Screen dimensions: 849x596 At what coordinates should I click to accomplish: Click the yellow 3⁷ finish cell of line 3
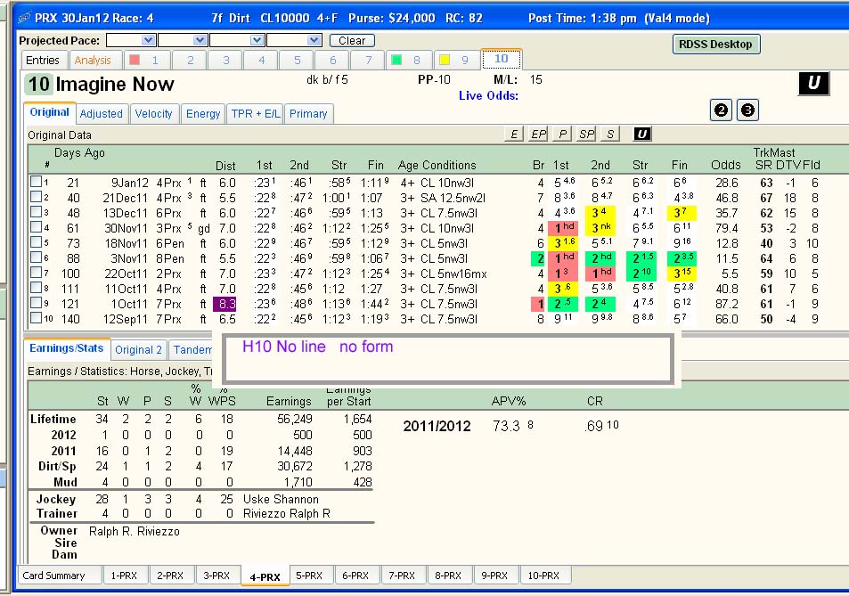point(681,213)
